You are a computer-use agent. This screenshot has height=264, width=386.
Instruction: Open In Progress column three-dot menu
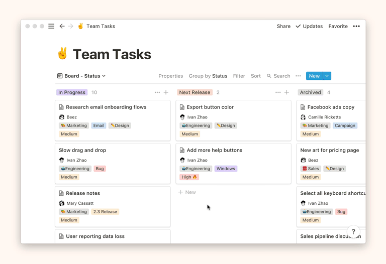pyautogui.click(x=157, y=92)
